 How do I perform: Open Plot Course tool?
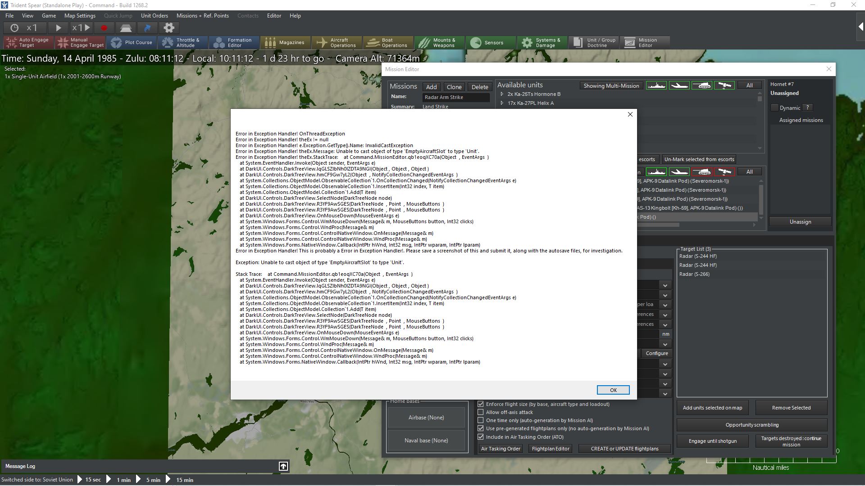point(132,43)
